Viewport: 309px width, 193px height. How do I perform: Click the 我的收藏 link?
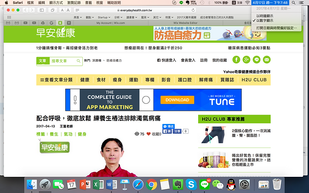pyautogui.click(x=219, y=60)
